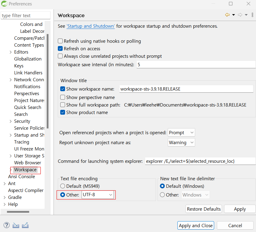Select AspectJ Compiler tree item

pos(26,190)
